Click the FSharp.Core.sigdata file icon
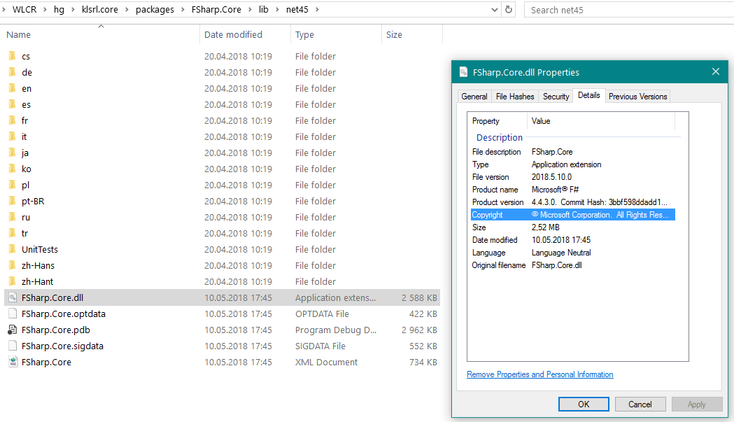This screenshot has height=422, width=734. pyautogui.click(x=13, y=346)
